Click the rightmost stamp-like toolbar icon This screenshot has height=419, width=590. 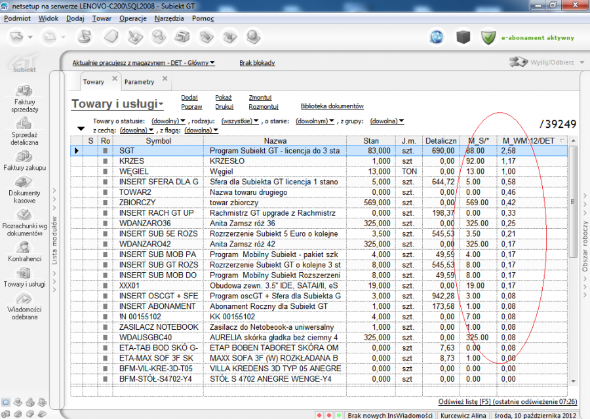[253, 37]
